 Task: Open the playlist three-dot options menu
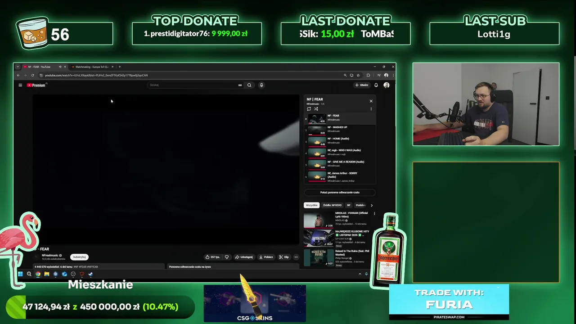371,109
